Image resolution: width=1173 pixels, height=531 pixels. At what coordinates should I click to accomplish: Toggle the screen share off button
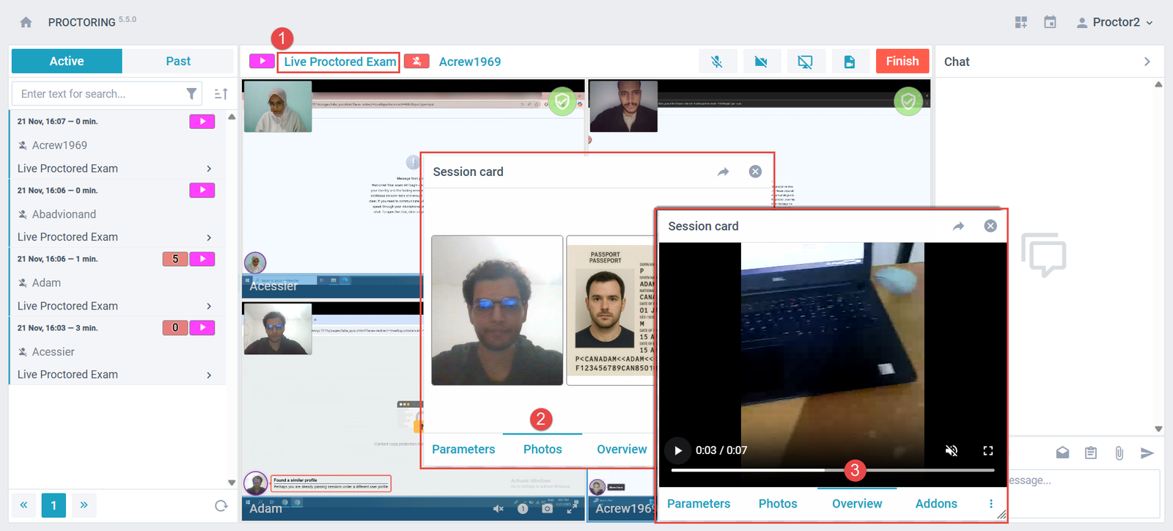[805, 62]
